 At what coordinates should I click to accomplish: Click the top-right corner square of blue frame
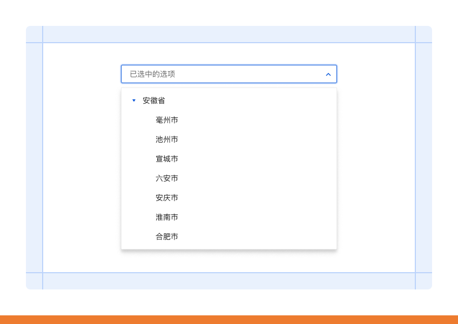(x=424, y=34)
